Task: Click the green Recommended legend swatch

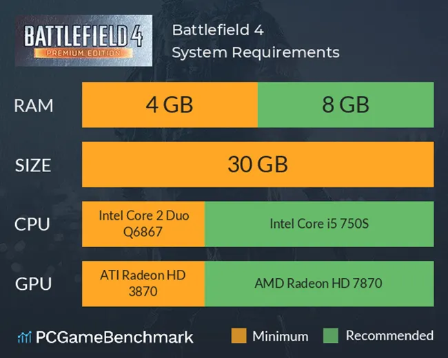Action: point(331,337)
